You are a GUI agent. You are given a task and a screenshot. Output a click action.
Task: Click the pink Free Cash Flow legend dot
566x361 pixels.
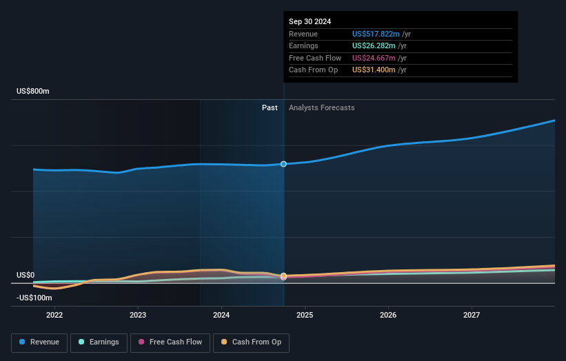[141, 342]
